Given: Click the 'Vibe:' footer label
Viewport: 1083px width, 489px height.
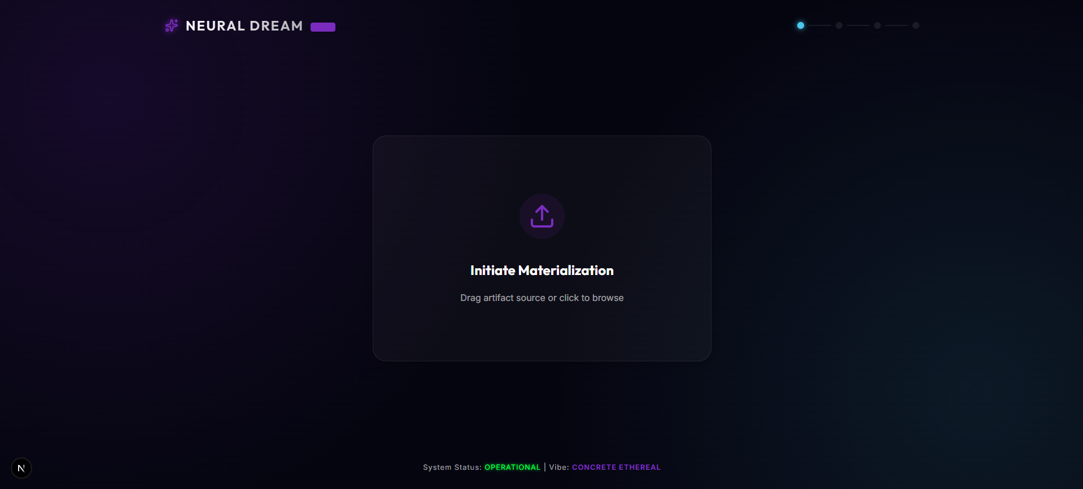Looking at the screenshot, I should (559, 467).
